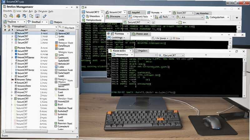250x140 pixels.
Task: Click the session list's scroll down arrow
Action: [76, 128]
